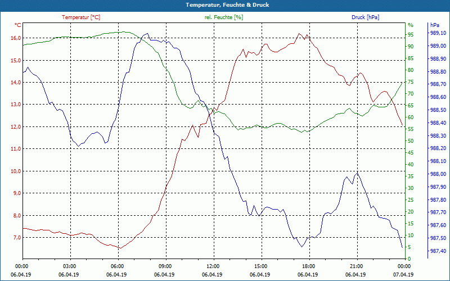Click the 12,0 temperature axis value
This screenshot has height=281, width=450.
point(16,127)
